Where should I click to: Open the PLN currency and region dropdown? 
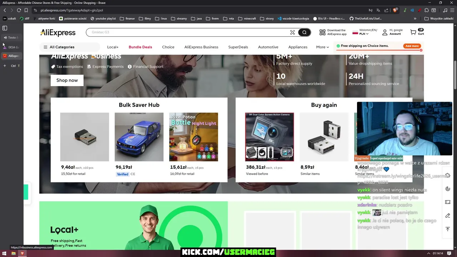tap(364, 32)
